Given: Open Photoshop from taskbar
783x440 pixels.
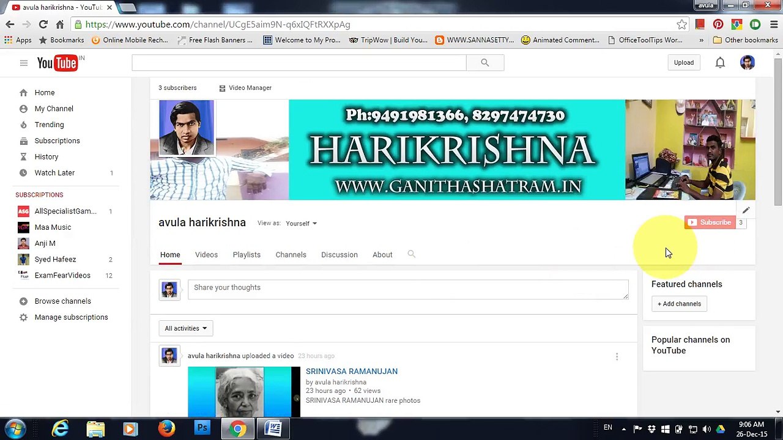Looking at the screenshot, I should [202, 428].
